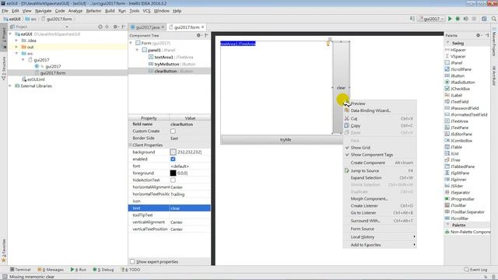The height and width of the screenshot is (280, 498).
Task: Click the quick-fix lightbulb on the form
Action: pyautogui.click(x=328, y=44)
